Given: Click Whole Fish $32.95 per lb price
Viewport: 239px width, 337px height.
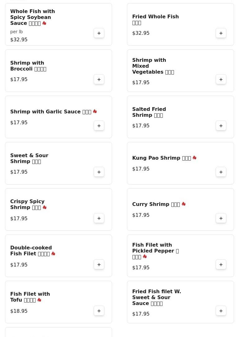Looking at the screenshot, I should click(x=19, y=40).
